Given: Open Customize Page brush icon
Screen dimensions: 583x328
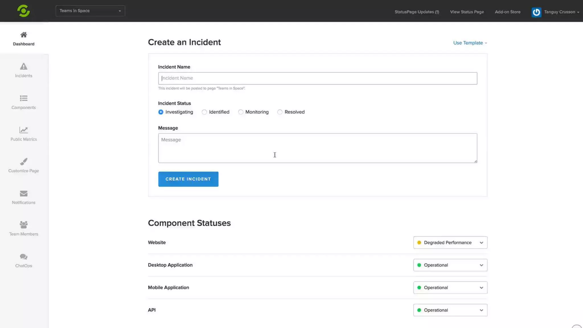Looking at the screenshot, I should pyautogui.click(x=24, y=162).
